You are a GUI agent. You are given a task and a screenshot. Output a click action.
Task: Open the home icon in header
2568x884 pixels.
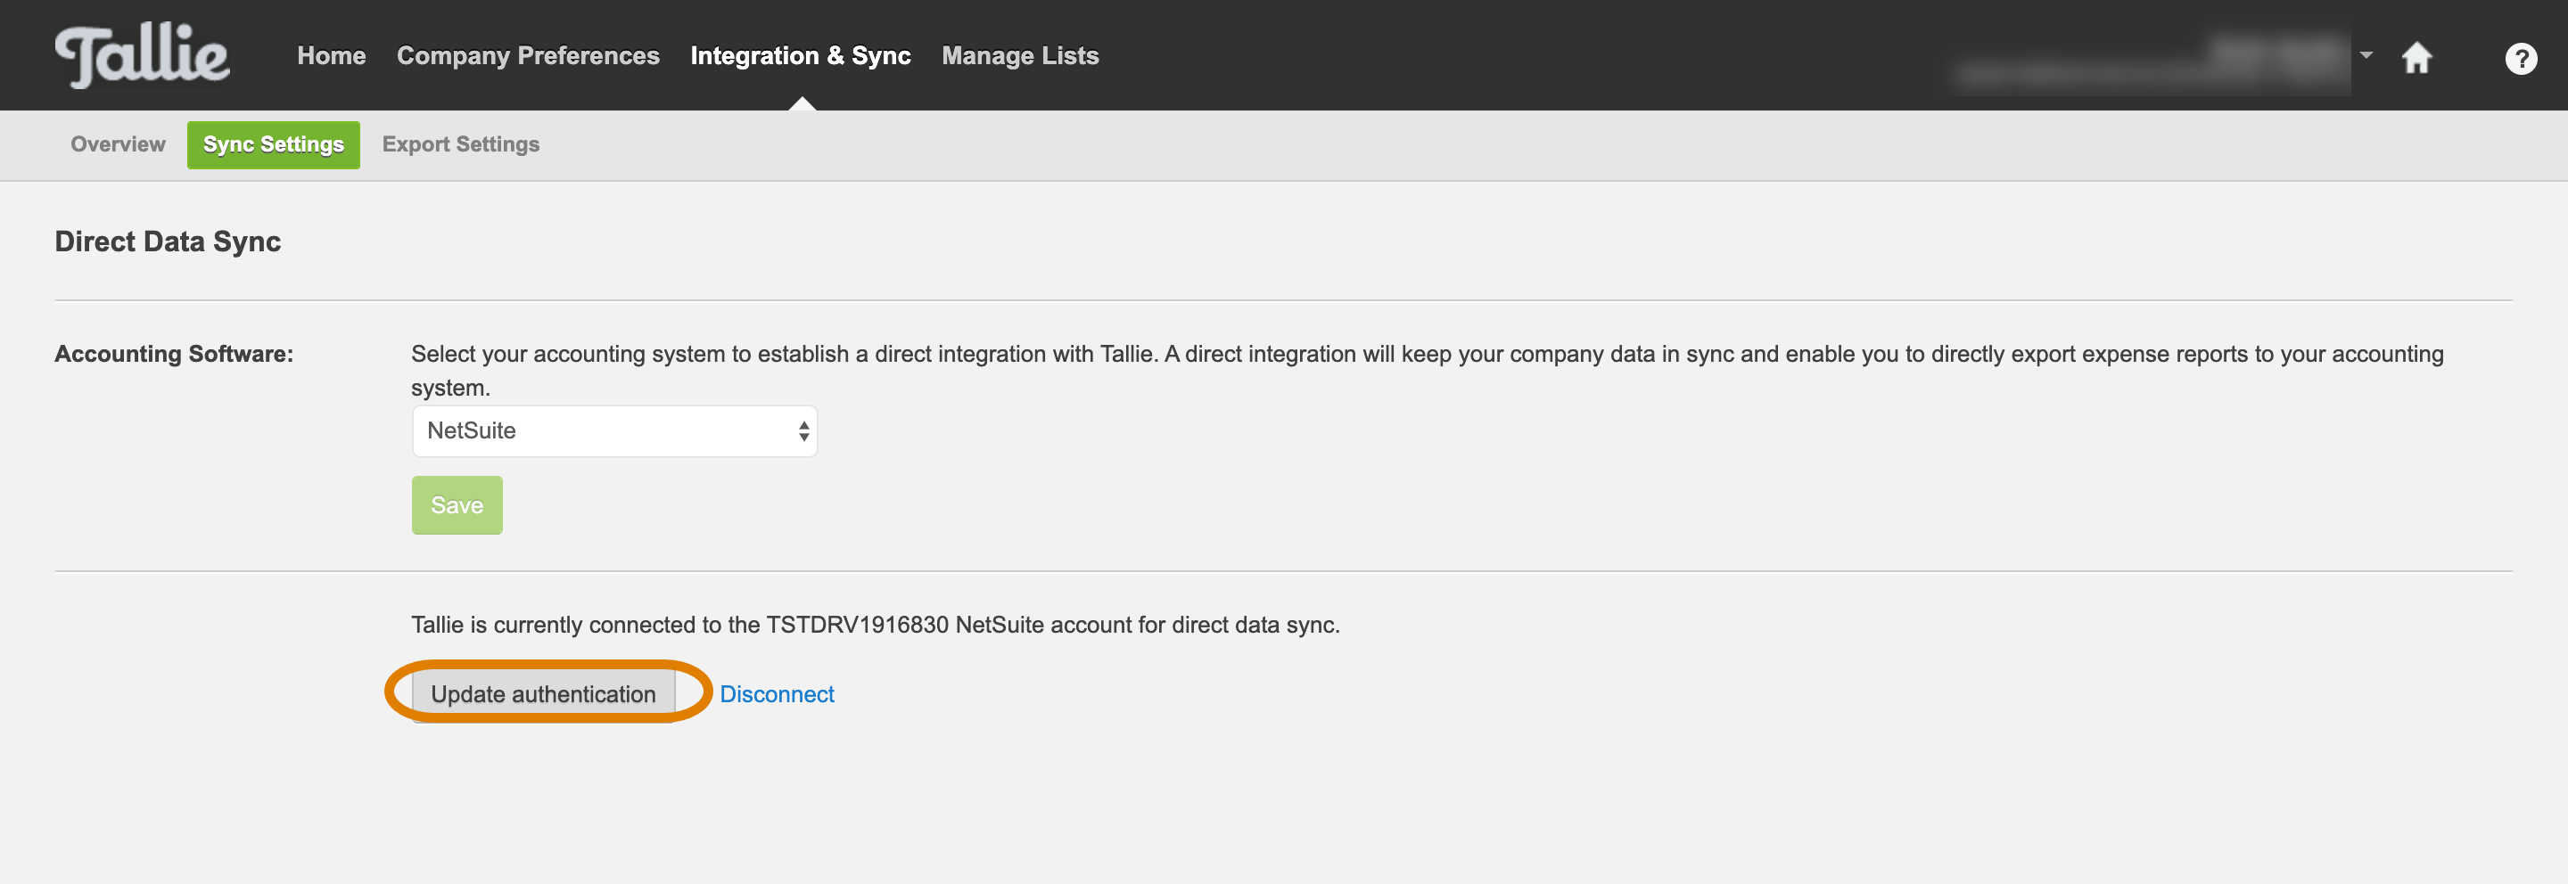(2416, 58)
